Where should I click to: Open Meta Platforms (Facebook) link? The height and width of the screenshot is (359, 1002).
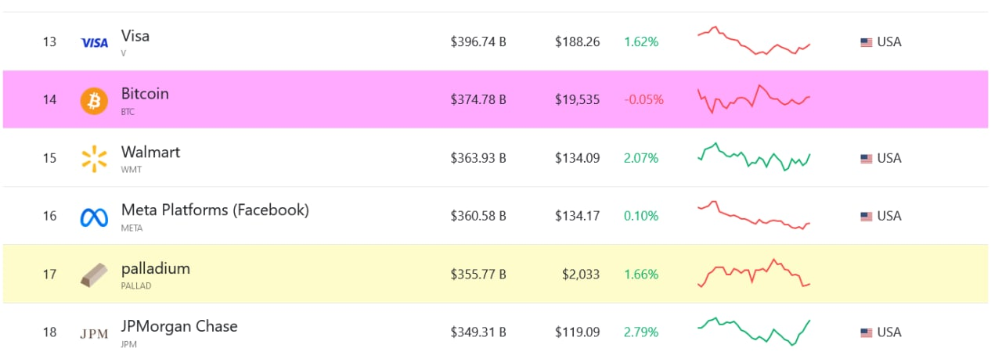coord(214,210)
